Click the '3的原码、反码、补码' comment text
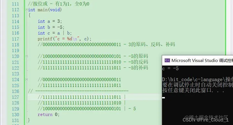The height and width of the screenshot is (125, 233). pos(152,44)
